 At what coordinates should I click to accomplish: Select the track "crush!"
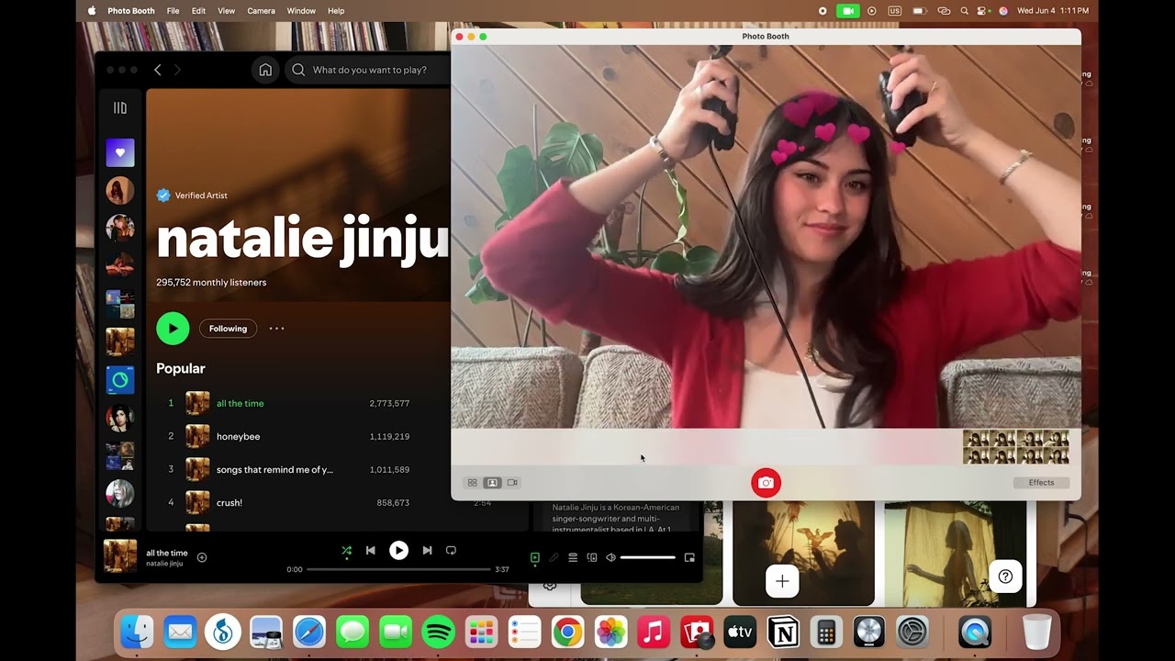point(229,502)
